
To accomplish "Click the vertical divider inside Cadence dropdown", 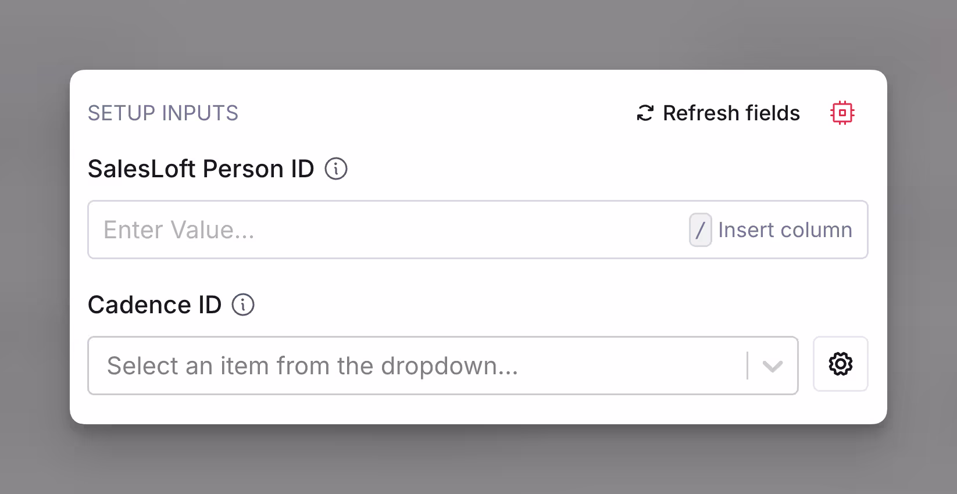I will (747, 366).
